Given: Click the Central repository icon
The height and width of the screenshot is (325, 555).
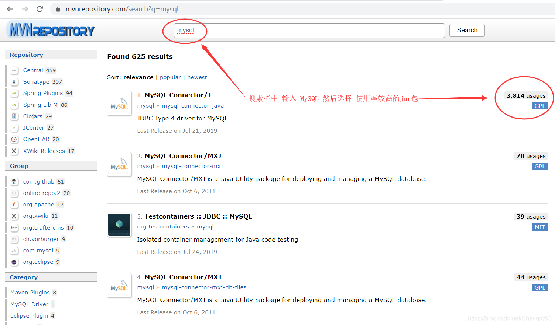Looking at the screenshot, I should (x=14, y=70).
